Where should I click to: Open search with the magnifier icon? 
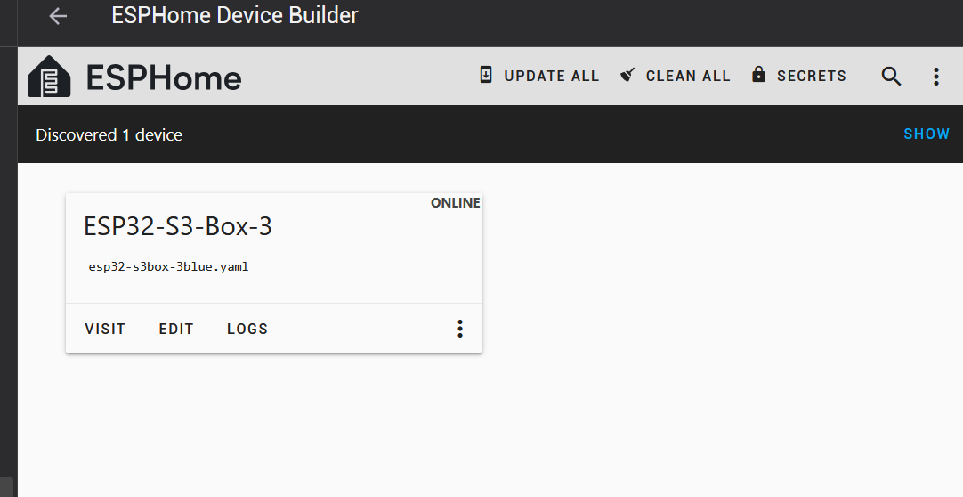click(x=891, y=77)
